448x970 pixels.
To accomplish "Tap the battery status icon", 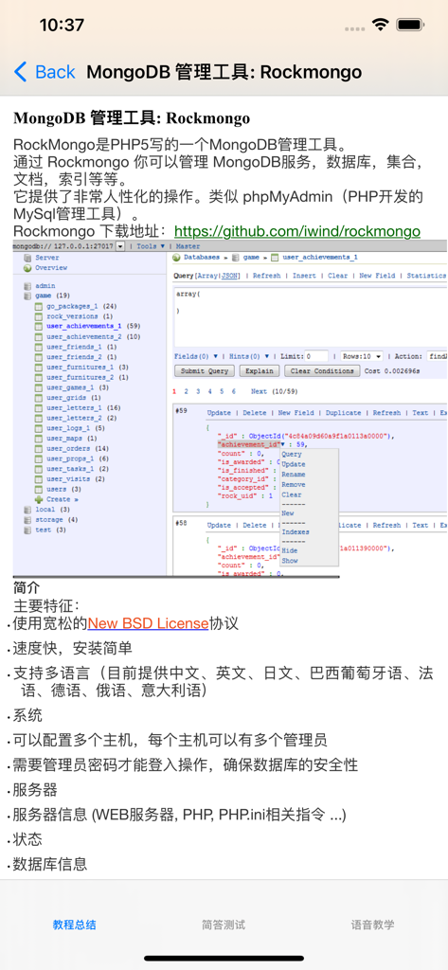I will (x=411, y=26).
